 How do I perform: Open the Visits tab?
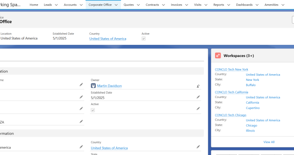tap(198, 5)
